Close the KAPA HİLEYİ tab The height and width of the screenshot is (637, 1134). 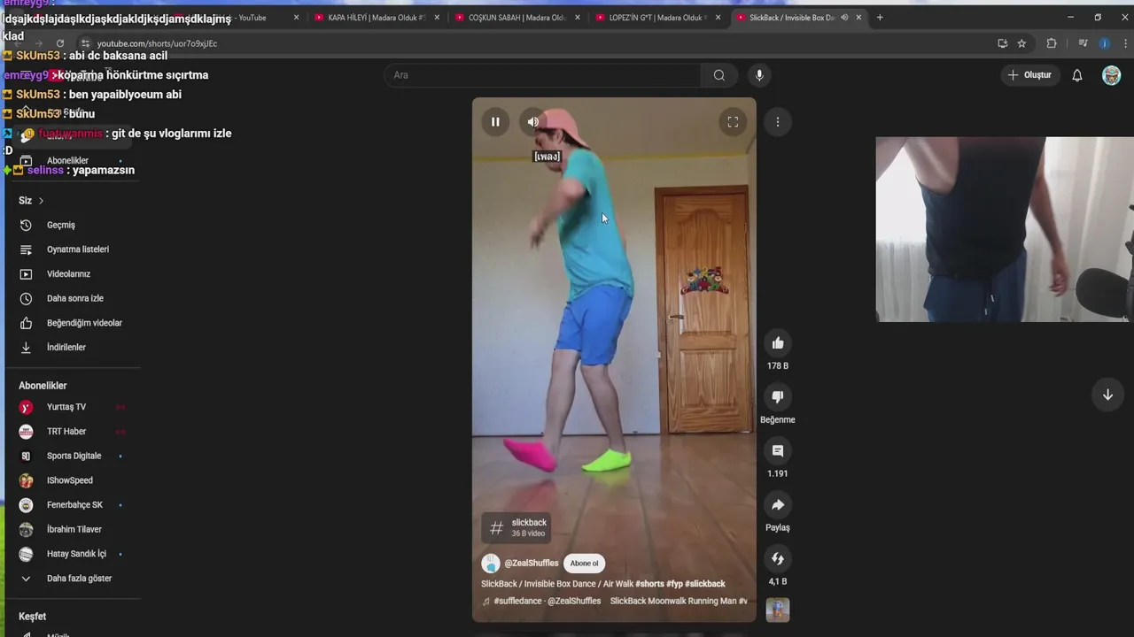tap(437, 18)
